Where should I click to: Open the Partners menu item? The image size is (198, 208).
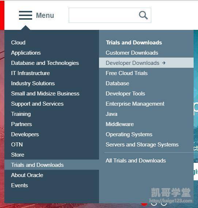tap(22, 124)
